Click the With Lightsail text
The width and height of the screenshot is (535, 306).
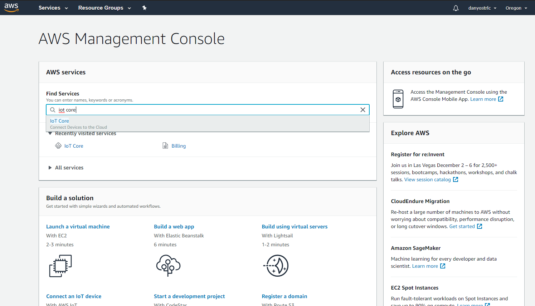pos(277,236)
